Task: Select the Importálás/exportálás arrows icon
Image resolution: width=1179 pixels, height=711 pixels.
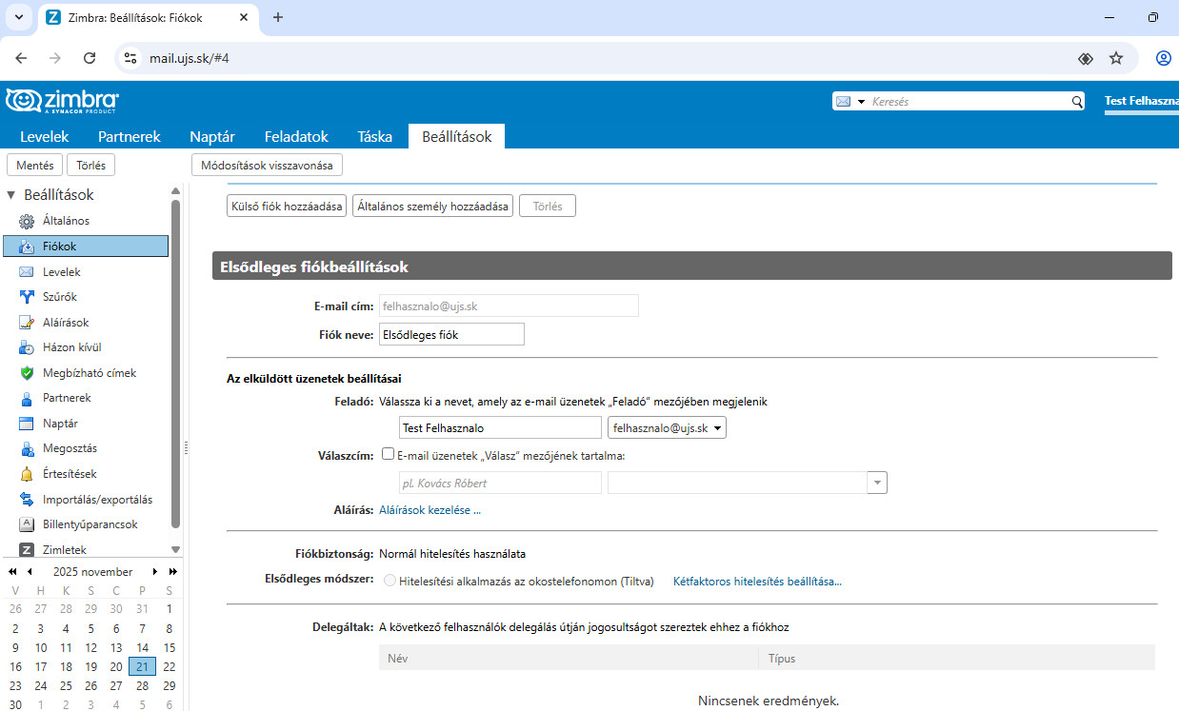Action: point(27,500)
